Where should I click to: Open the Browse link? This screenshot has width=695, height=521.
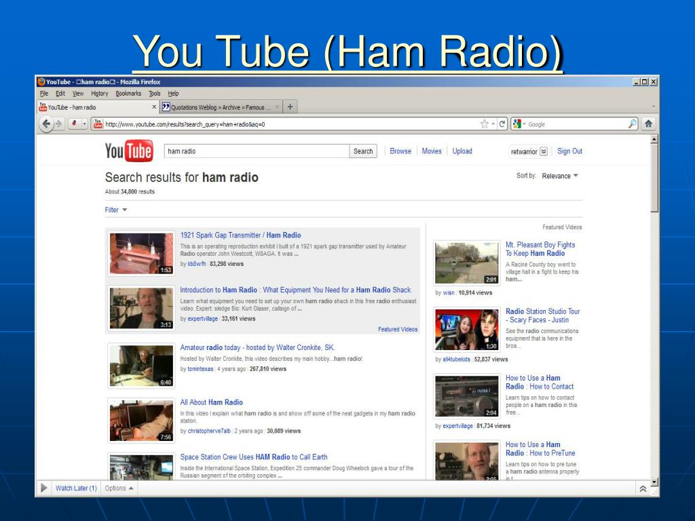pos(400,151)
